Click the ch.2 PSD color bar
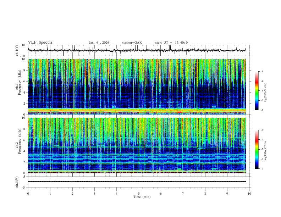This screenshot has width=281, height=217. [x=257, y=149]
